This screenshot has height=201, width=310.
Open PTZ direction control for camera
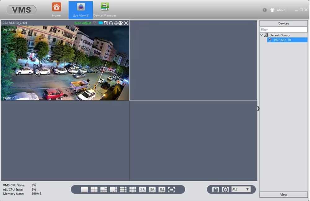click(x=116, y=23)
